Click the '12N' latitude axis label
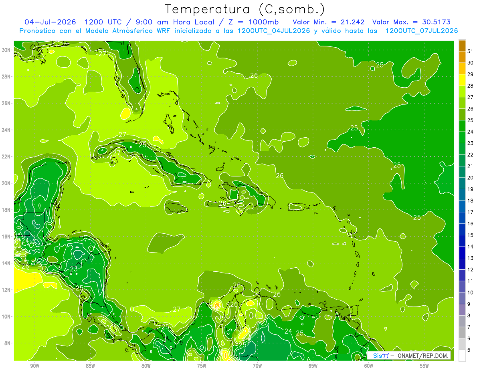Screen dimensions: 481x371 pos(6,290)
